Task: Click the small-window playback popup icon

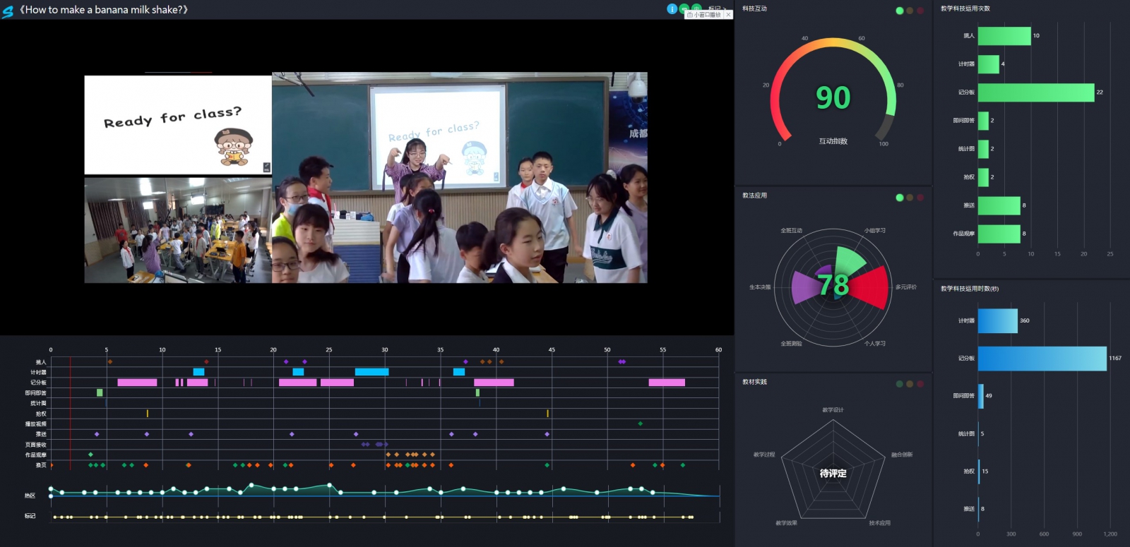Action: click(689, 15)
